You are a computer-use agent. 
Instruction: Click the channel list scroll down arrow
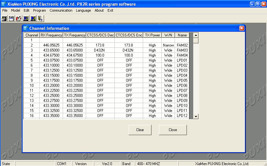196,116
